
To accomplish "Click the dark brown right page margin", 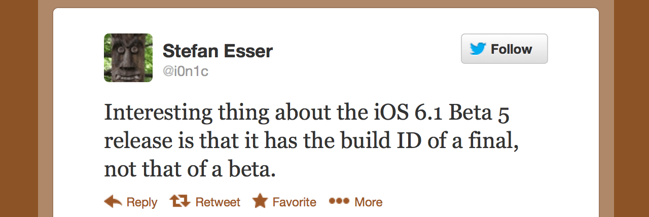I will click(631, 108).
